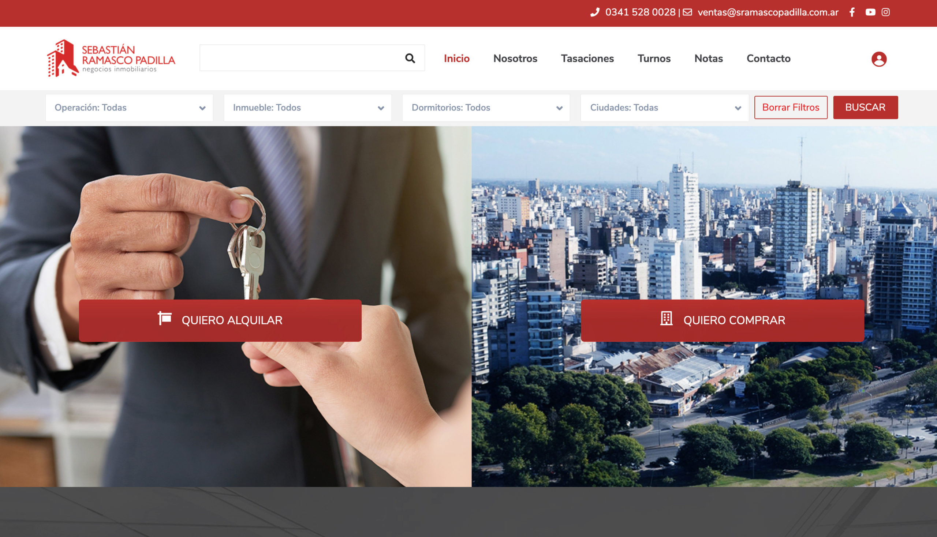Open the Facebook page icon
This screenshot has width=937, height=537.
pyautogui.click(x=852, y=12)
